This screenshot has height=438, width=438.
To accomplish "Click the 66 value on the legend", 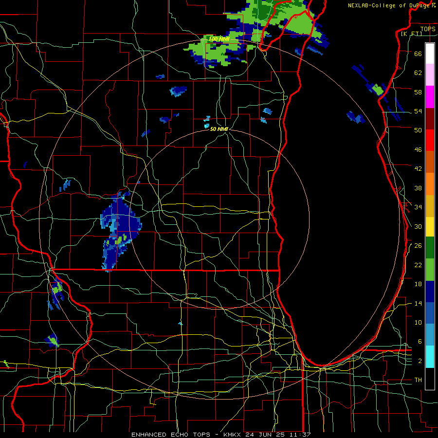I will coord(418,54).
